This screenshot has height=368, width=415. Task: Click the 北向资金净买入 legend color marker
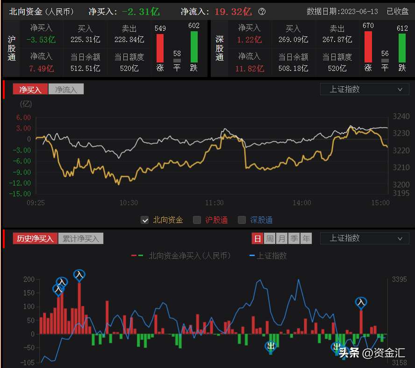click(137, 256)
